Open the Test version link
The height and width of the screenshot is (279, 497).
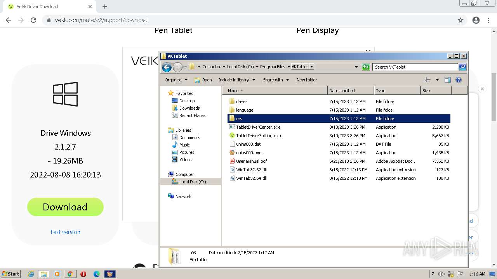[x=65, y=232]
